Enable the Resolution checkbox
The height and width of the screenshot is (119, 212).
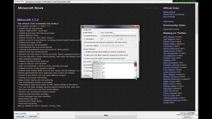pyautogui.click(x=85, y=39)
